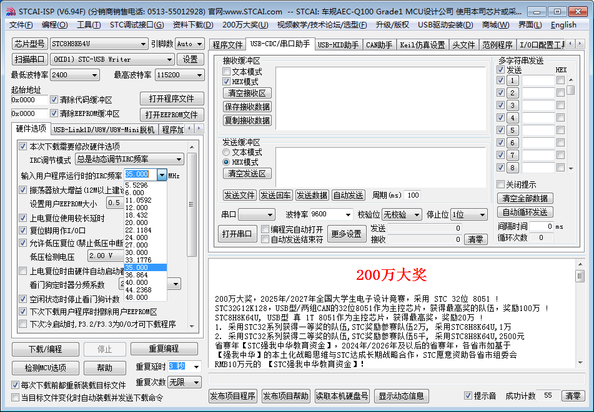Click 打开程序文件 button
594x412 pixels.
(172, 98)
